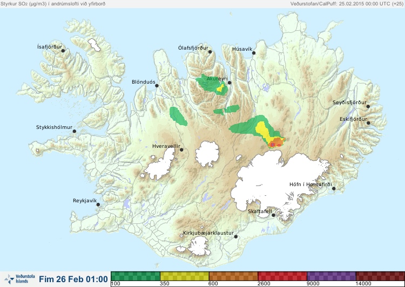Select the purple 9000 legend swatch
Screen dimensions: 405x287
331,276
